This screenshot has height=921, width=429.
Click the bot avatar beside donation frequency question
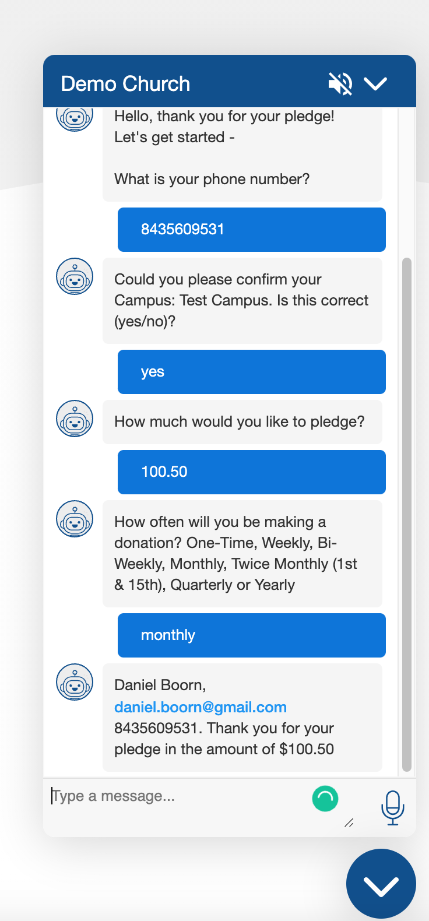[75, 519]
